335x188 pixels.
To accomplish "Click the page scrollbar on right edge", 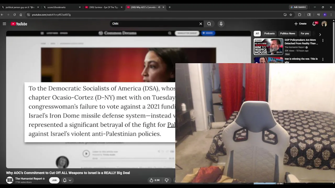I will point(334,42).
